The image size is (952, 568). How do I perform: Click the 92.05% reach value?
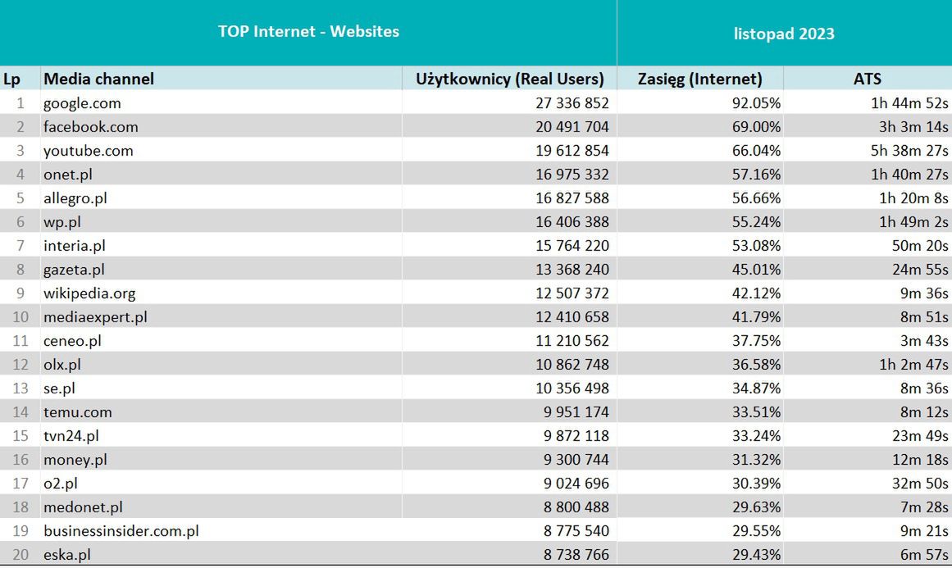(756, 103)
